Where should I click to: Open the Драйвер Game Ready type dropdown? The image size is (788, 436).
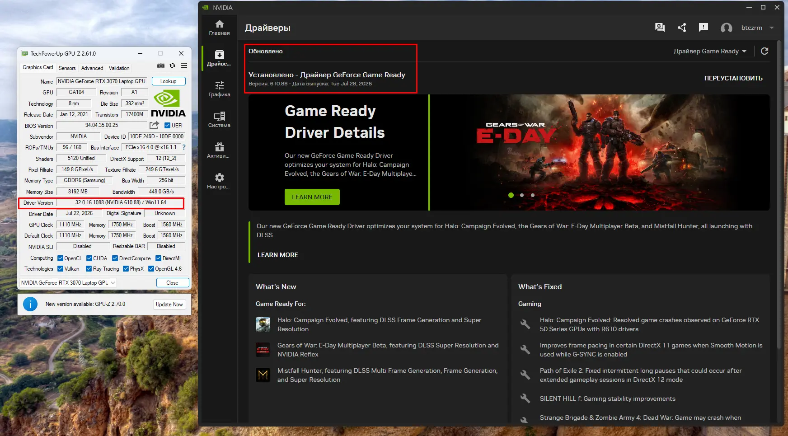pyautogui.click(x=710, y=51)
